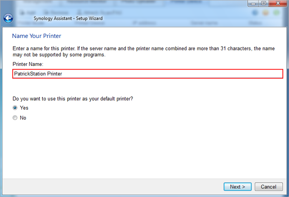This screenshot has height=197, width=289.
Task: Select the Yes radio button
Action: pyautogui.click(x=15, y=108)
